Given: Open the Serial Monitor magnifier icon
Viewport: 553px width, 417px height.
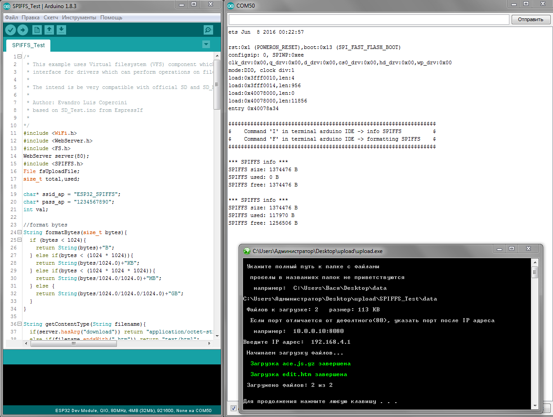Looking at the screenshot, I should tap(208, 30).
